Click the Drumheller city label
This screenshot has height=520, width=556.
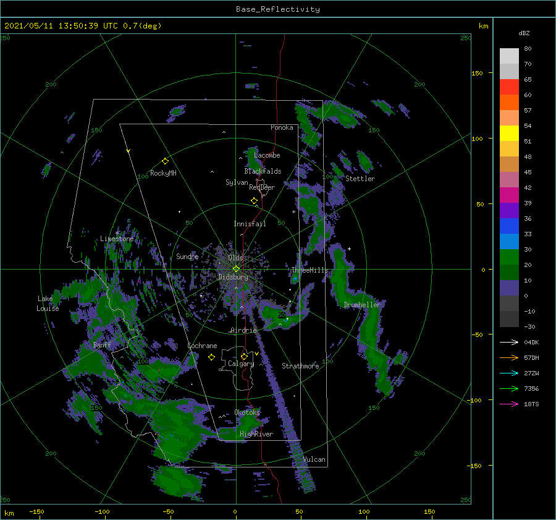click(x=362, y=305)
